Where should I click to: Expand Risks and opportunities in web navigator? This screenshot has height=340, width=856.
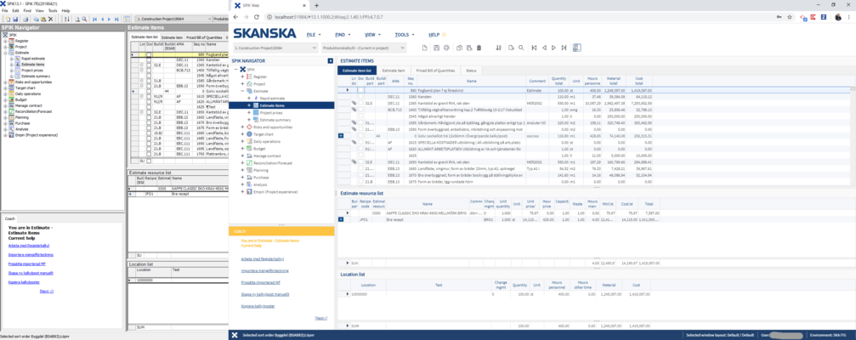pyautogui.click(x=242, y=127)
